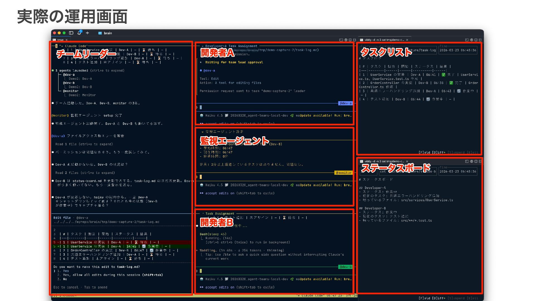
Task: Toggle the sidebar panel icon in title bar
Action: click(x=71, y=33)
